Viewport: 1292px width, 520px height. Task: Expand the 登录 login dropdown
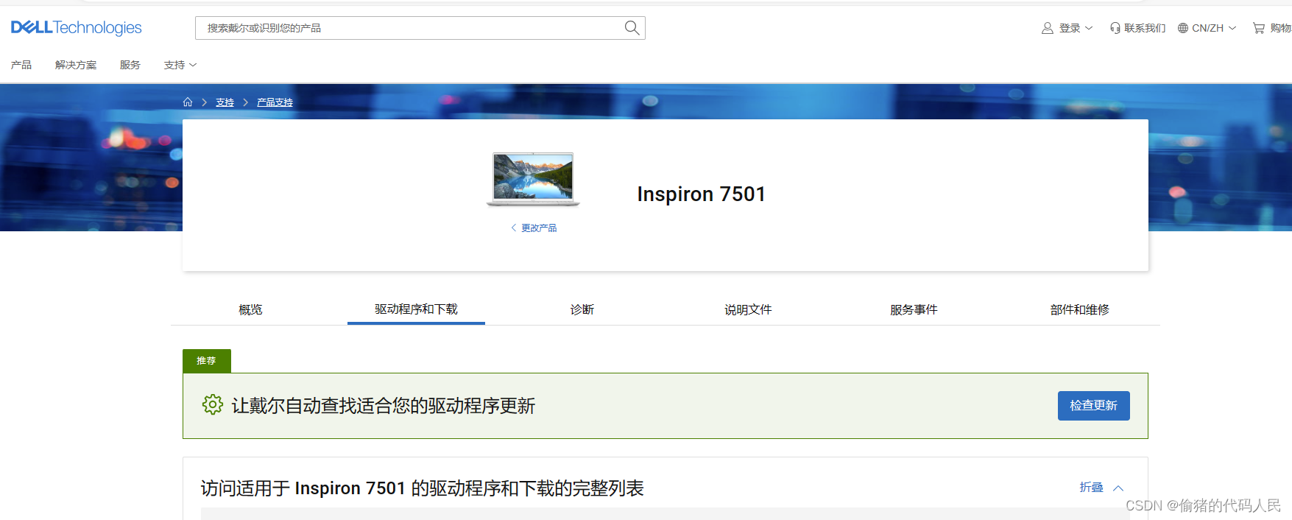pos(1076,28)
